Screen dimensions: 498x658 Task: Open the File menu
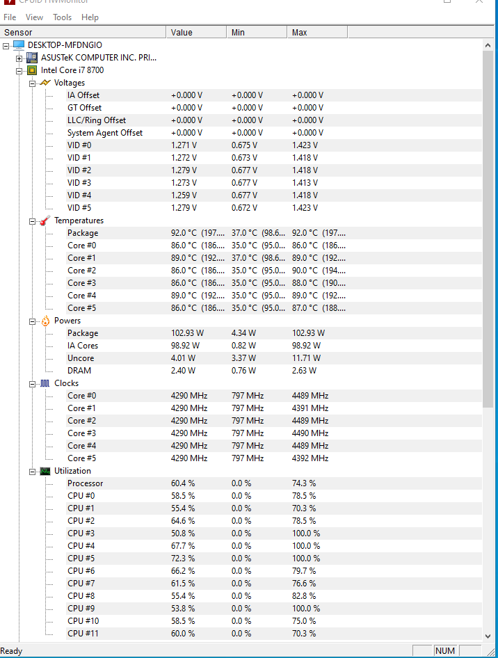(x=10, y=17)
